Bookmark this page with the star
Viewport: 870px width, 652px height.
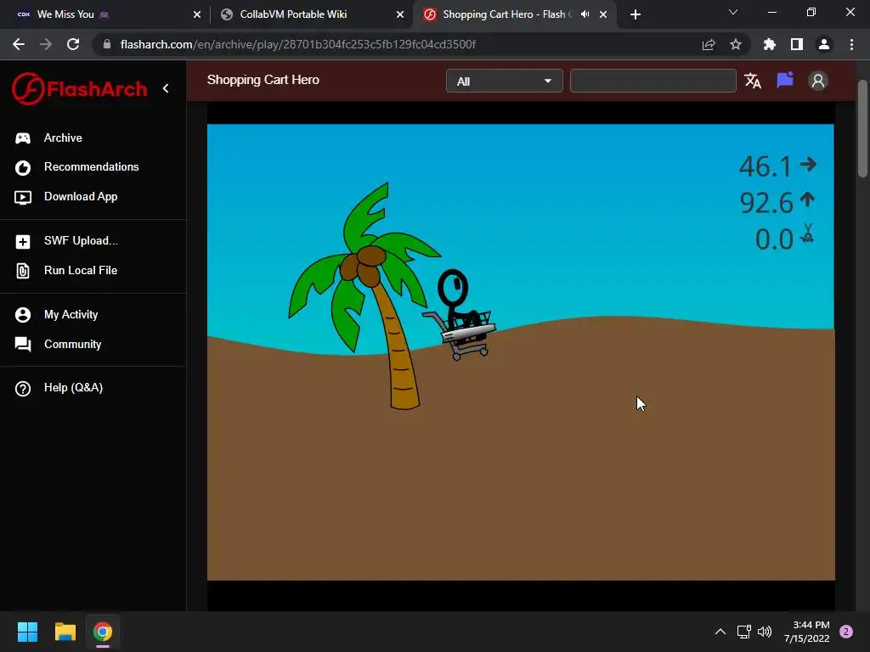click(736, 44)
